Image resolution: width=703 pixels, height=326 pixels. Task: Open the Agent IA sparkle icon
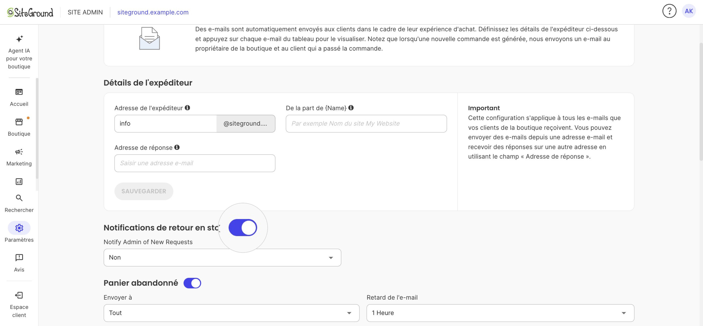[x=19, y=39]
